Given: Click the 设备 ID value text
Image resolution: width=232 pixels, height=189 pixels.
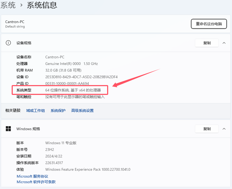Looking at the screenshot, I should 81,77.
